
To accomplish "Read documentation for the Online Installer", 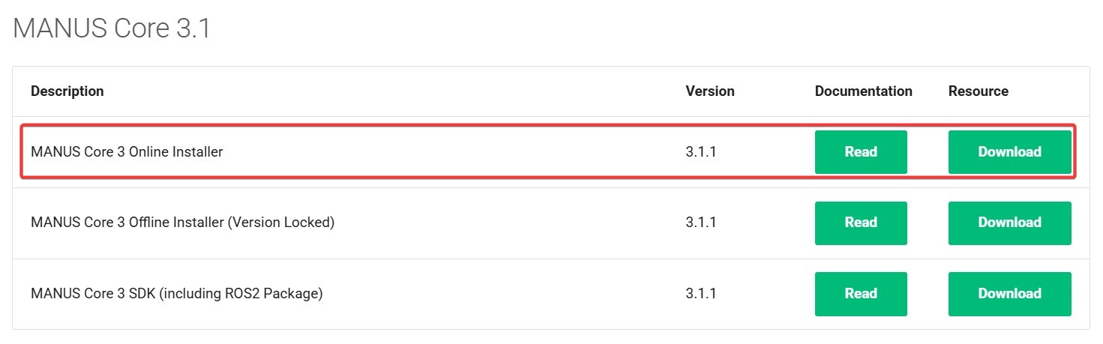I will click(861, 152).
